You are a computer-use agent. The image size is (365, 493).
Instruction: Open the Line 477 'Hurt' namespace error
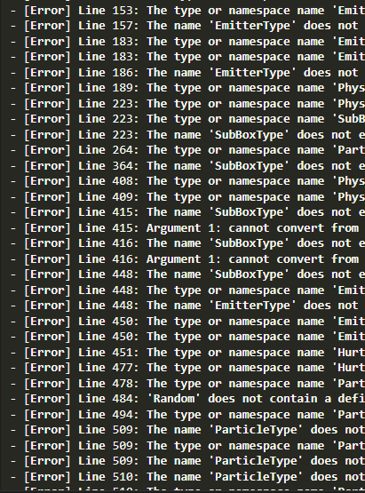187,368
